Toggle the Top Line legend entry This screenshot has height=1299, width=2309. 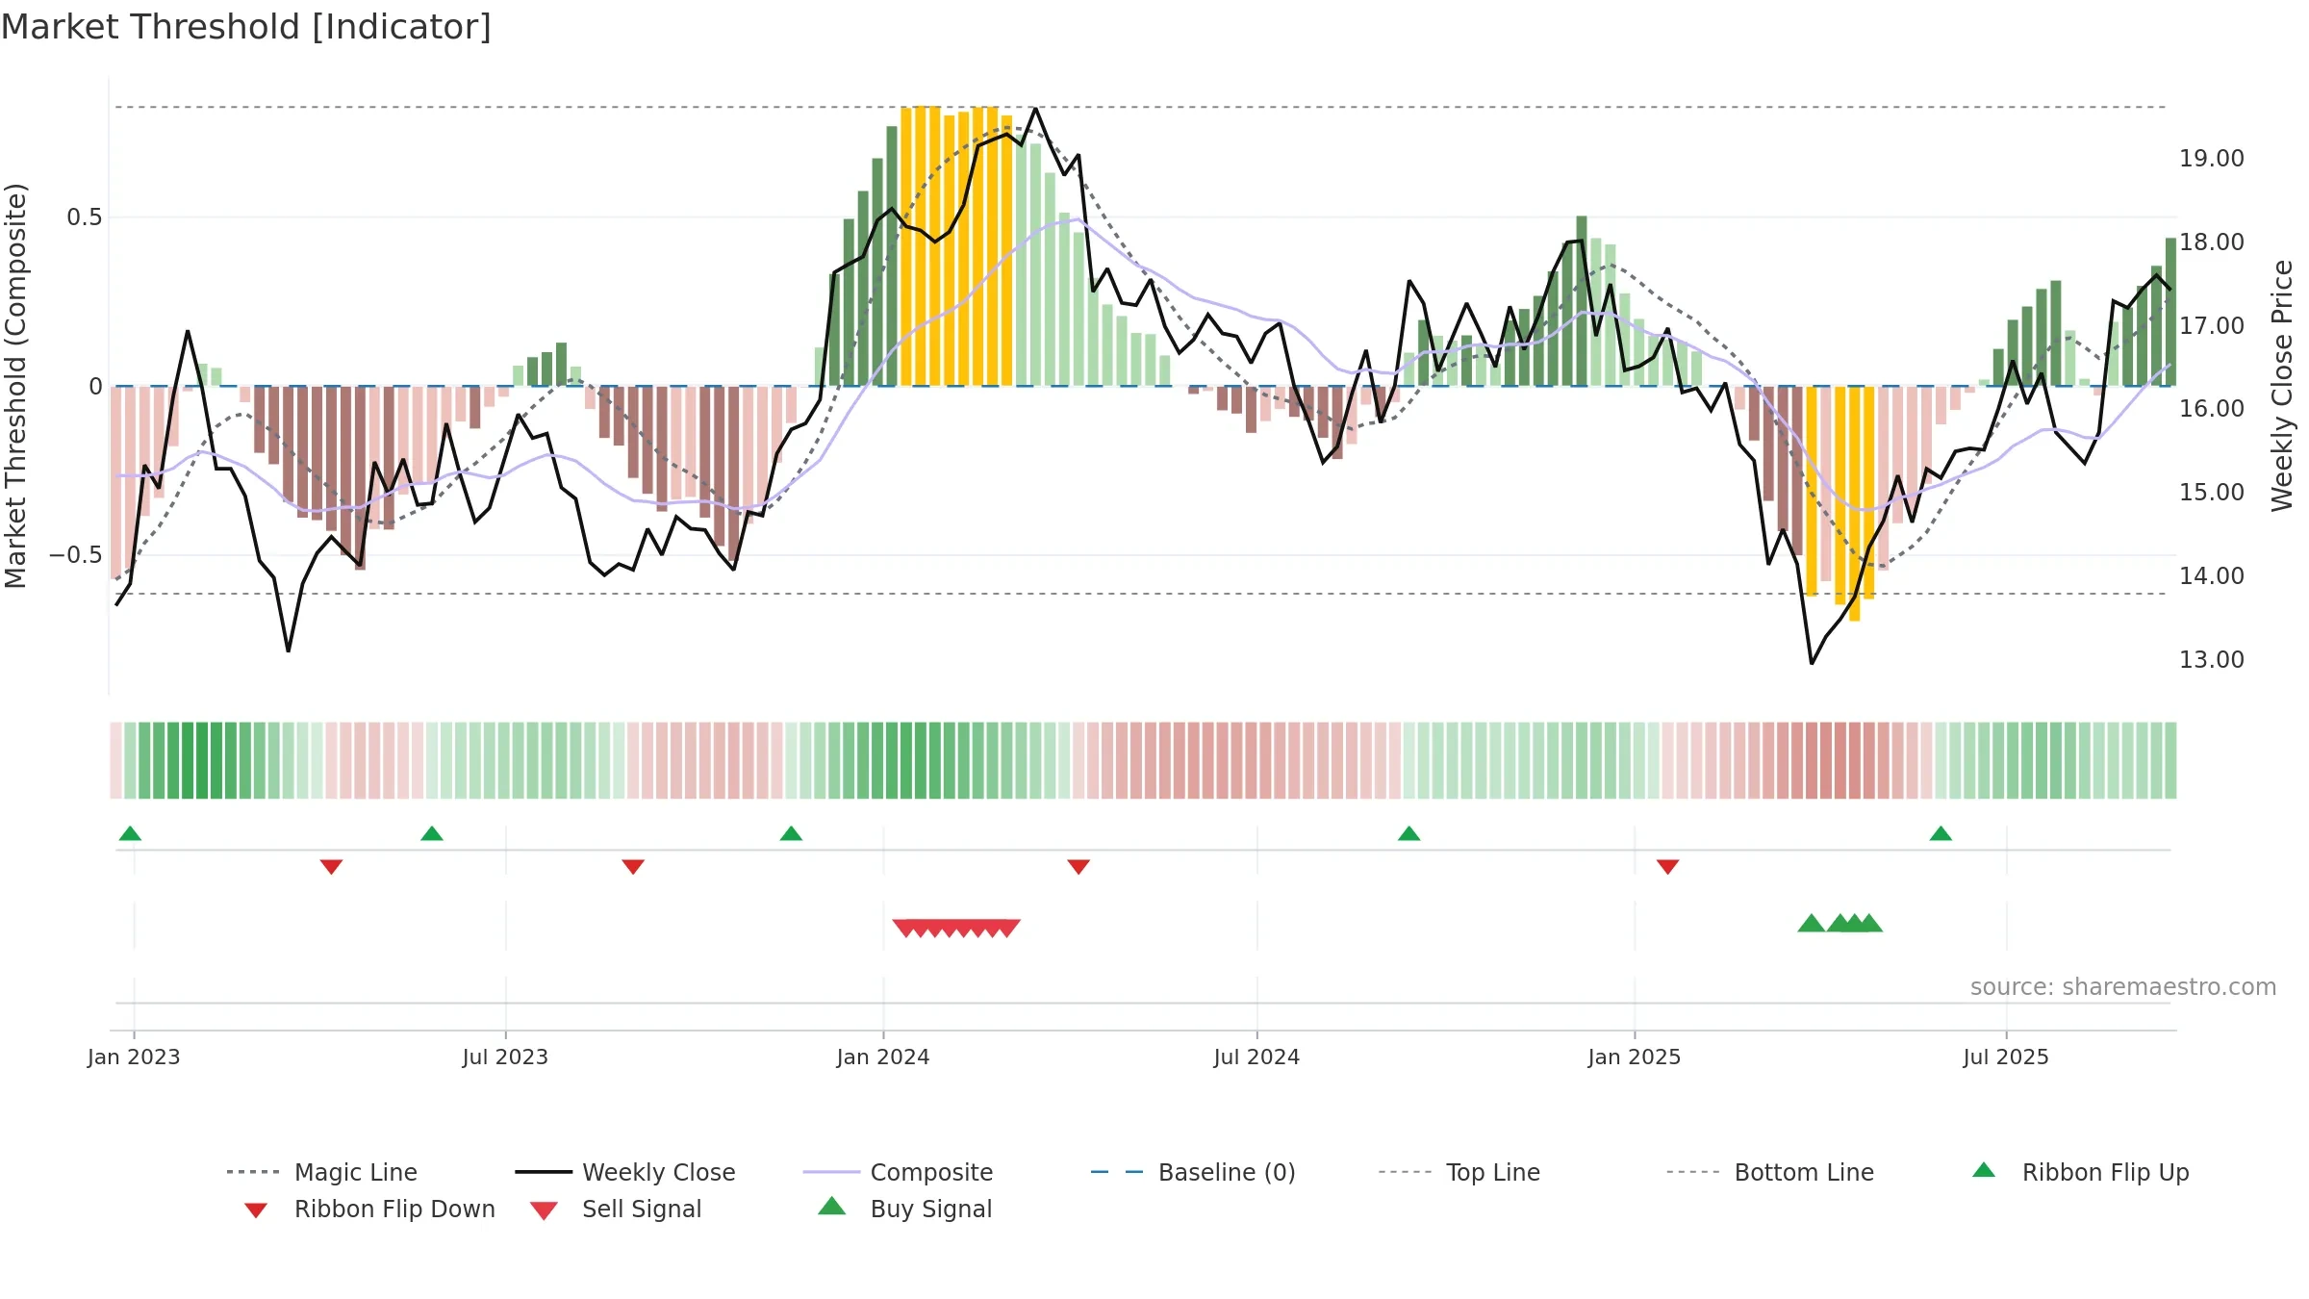click(x=1459, y=1172)
